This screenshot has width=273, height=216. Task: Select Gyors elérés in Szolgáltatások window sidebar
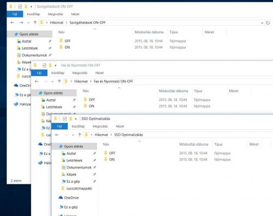pos(29,34)
